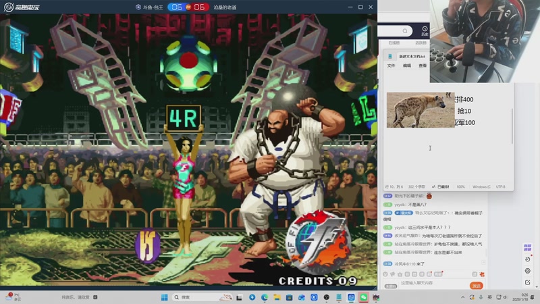Image resolution: width=540 pixels, height=304 pixels.
Task: Open Microsoft Edge icon on taskbar
Action: tap(265, 297)
